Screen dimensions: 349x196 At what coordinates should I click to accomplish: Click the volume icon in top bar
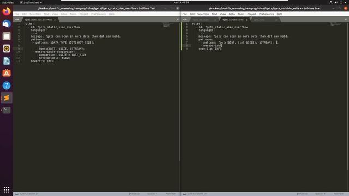[x=336, y=2]
